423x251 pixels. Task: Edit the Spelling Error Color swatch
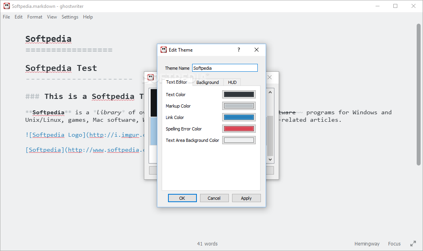(x=239, y=129)
